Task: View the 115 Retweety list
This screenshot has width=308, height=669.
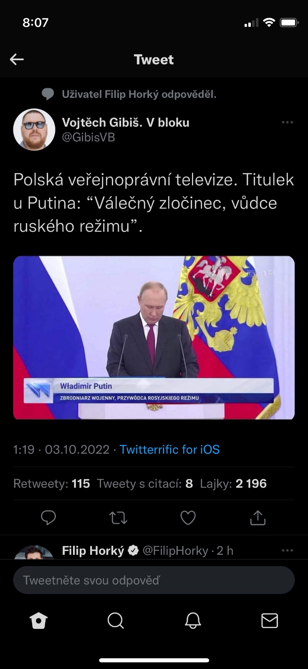Action: pyautogui.click(x=52, y=484)
